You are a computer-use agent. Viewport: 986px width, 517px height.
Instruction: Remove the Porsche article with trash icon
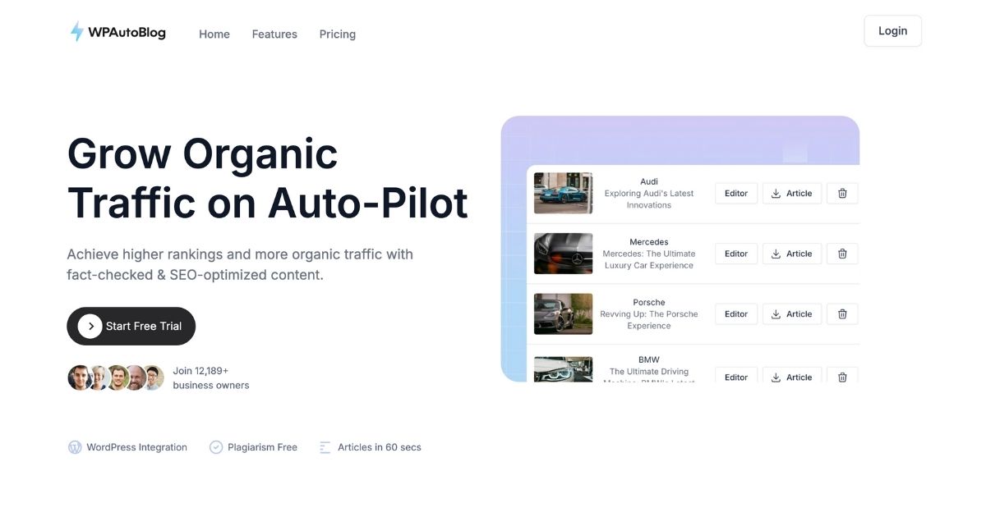pyautogui.click(x=842, y=314)
